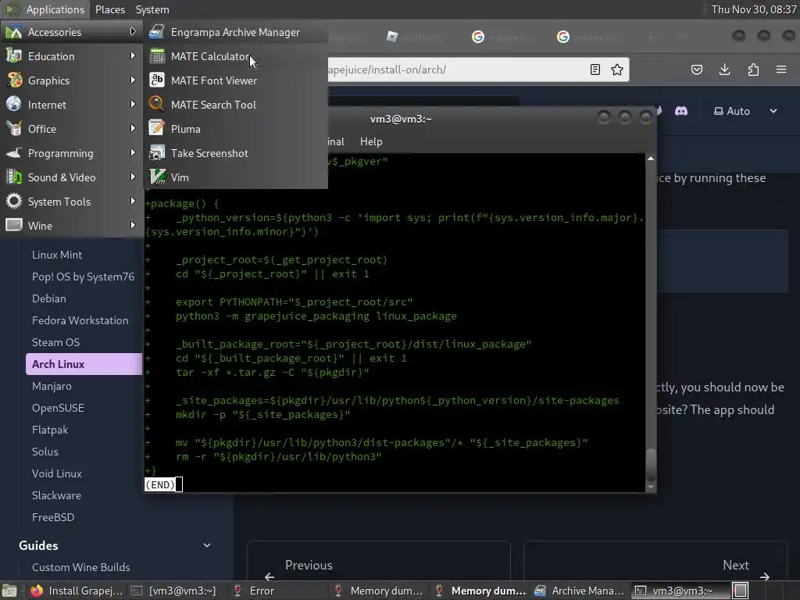
Task: Open the Discord icon link
Action: click(x=681, y=111)
